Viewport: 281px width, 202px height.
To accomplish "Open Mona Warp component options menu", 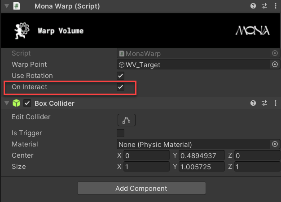I will 273,6.
